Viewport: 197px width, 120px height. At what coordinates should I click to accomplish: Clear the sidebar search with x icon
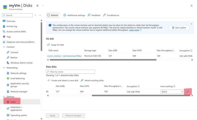pyautogui.click(x=35, y=15)
